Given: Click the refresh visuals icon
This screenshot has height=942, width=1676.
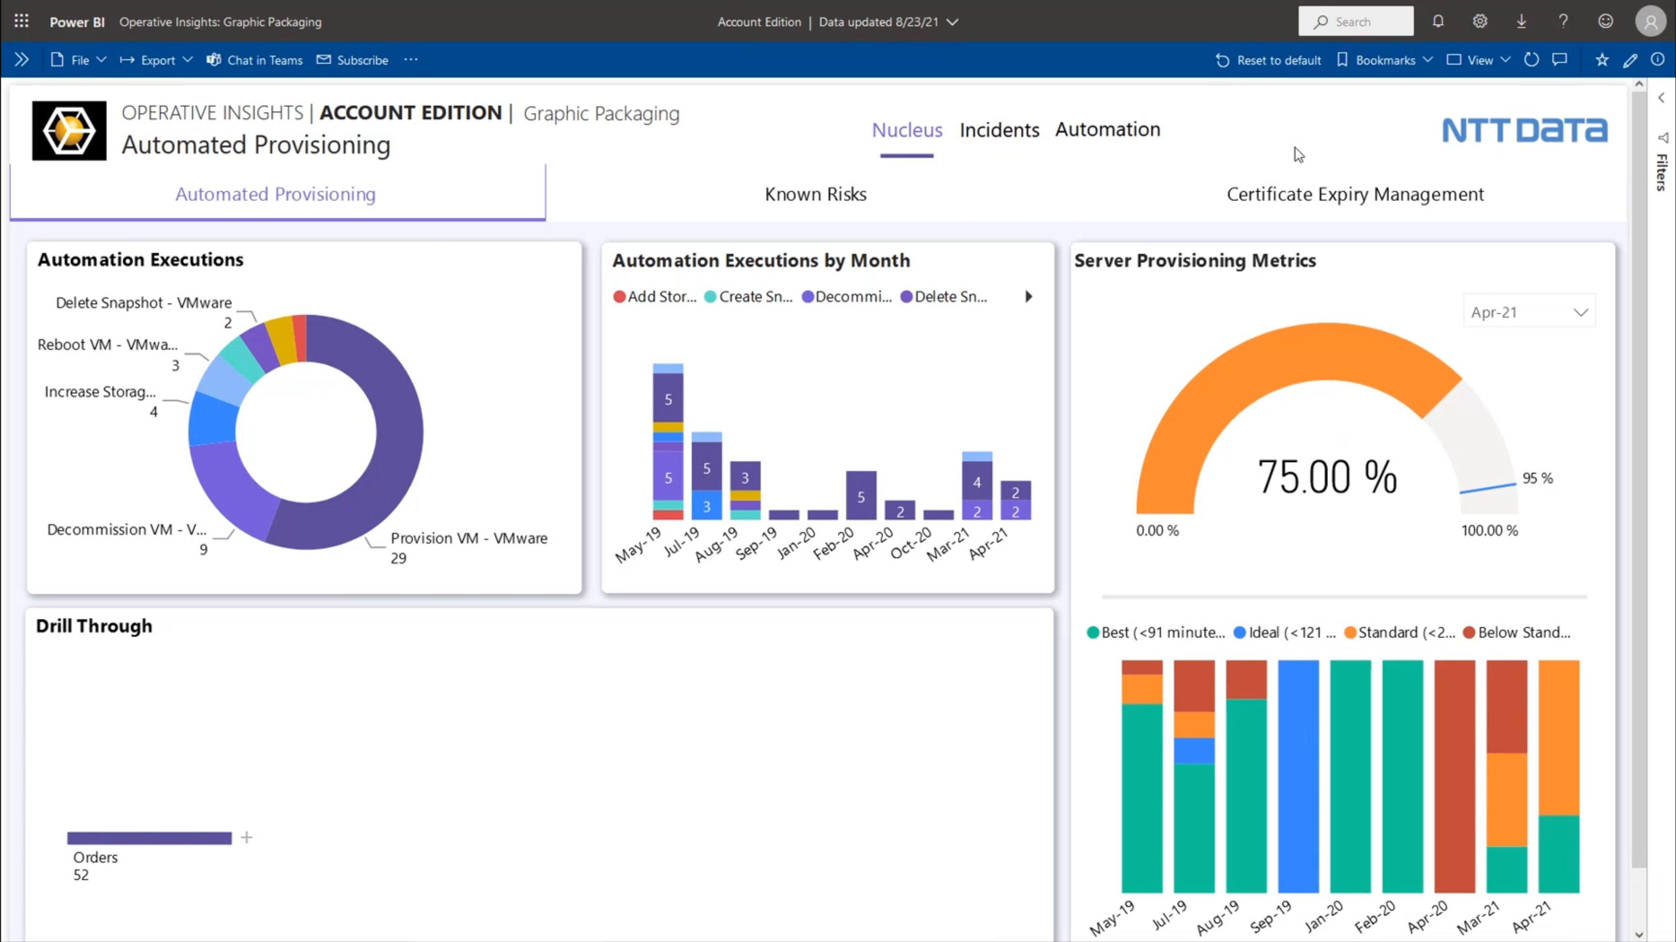Looking at the screenshot, I should pos(1532,60).
